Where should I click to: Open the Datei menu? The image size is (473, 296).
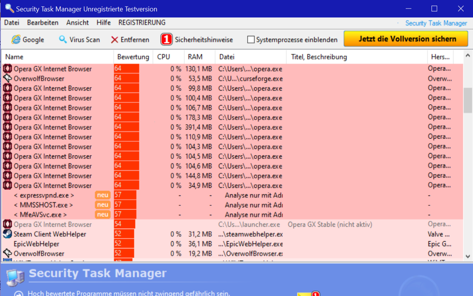point(12,22)
